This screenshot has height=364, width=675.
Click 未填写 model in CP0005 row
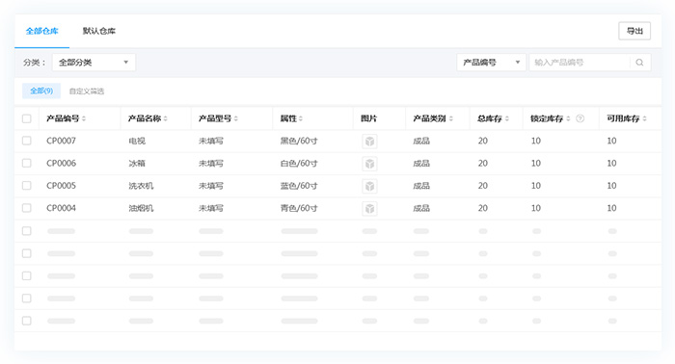click(x=211, y=185)
